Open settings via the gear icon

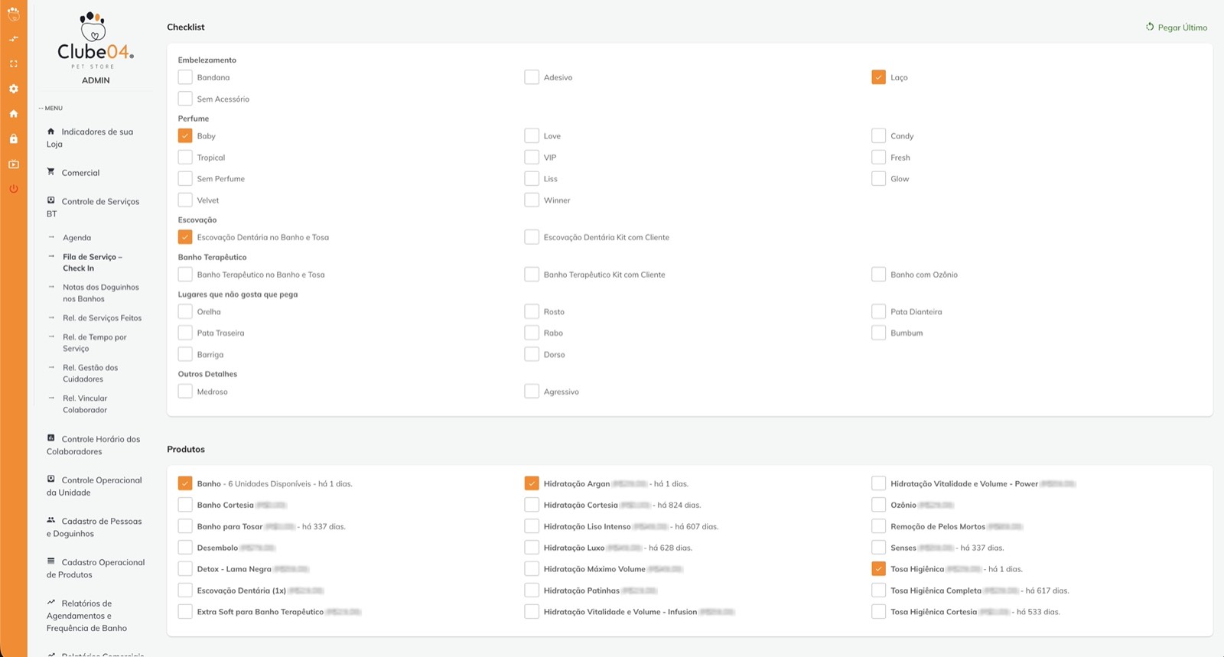[x=13, y=89]
